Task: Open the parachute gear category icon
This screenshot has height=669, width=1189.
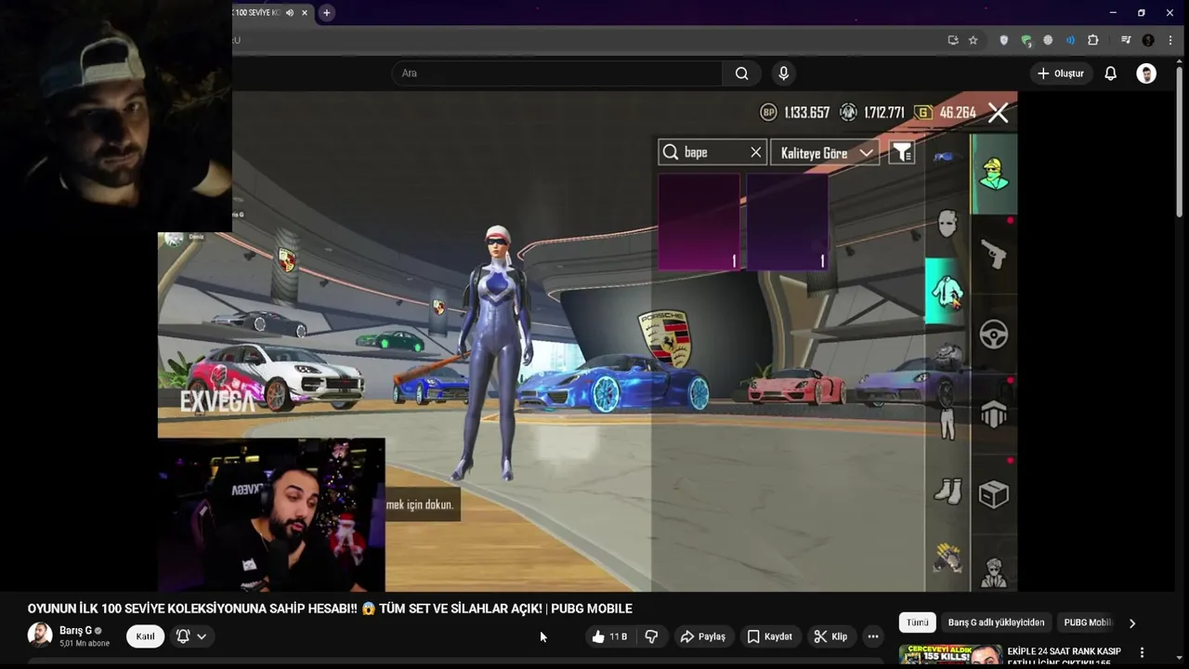Action: (994, 414)
